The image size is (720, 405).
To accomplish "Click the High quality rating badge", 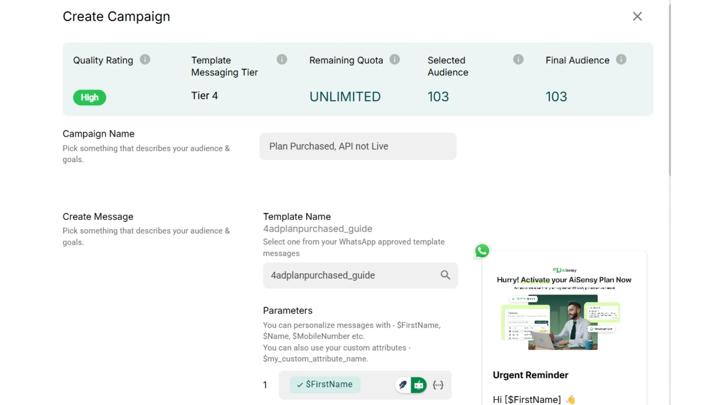I will [89, 97].
